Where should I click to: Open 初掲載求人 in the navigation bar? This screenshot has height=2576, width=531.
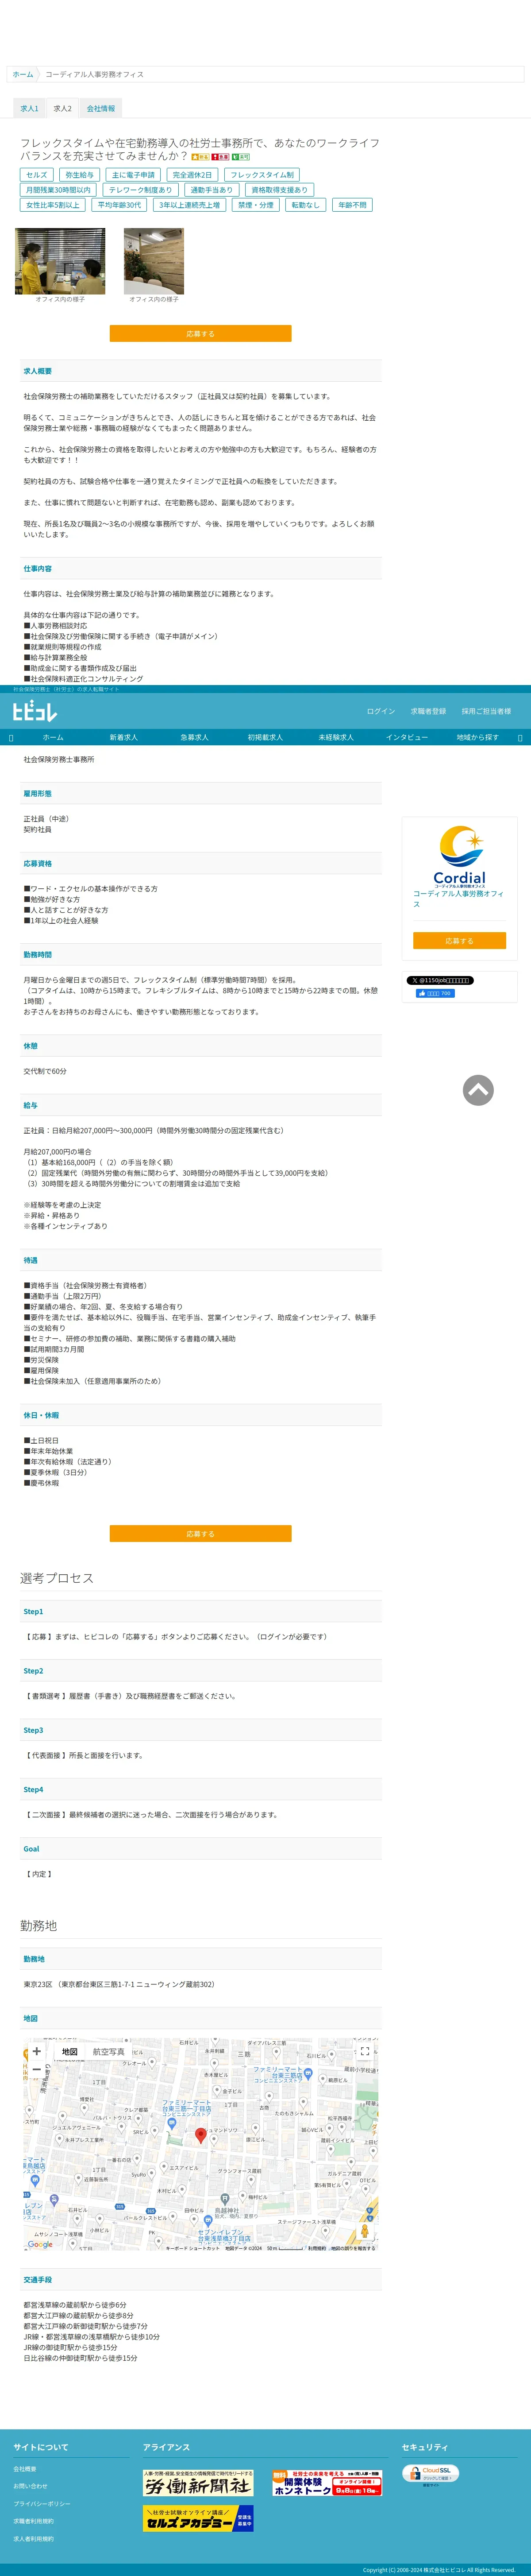point(265,737)
